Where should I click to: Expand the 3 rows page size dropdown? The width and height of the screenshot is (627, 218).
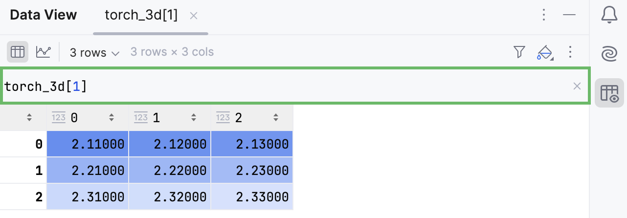tap(94, 53)
